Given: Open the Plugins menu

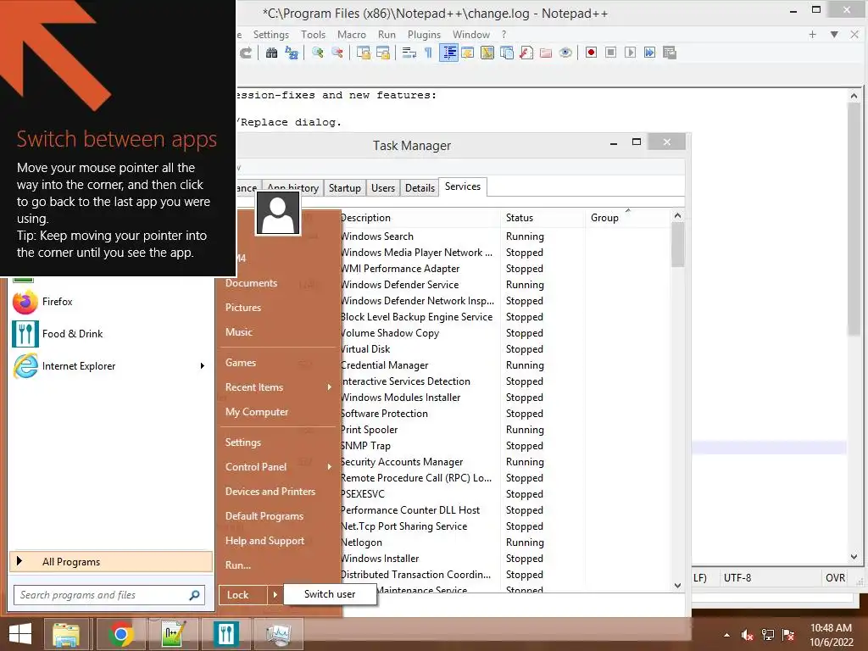Looking at the screenshot, I should [x=424, y=34].
